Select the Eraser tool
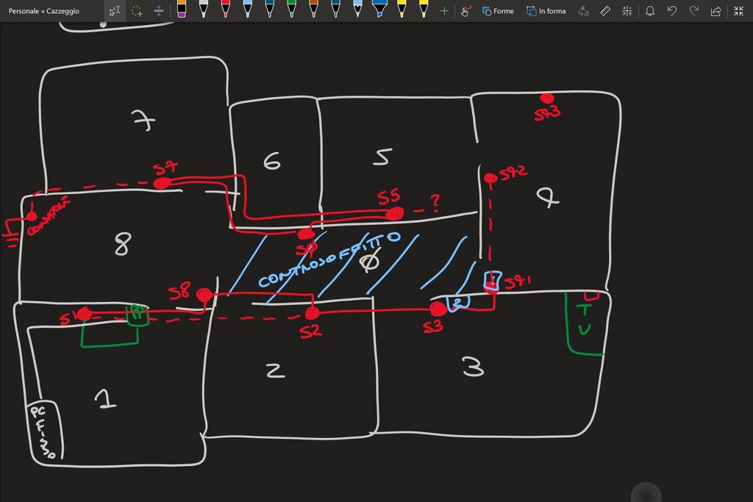The image size is (753, 502). [182, 10]
